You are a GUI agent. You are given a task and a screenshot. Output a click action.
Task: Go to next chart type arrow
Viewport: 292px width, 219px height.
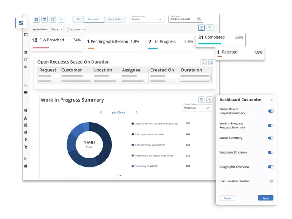137,113
